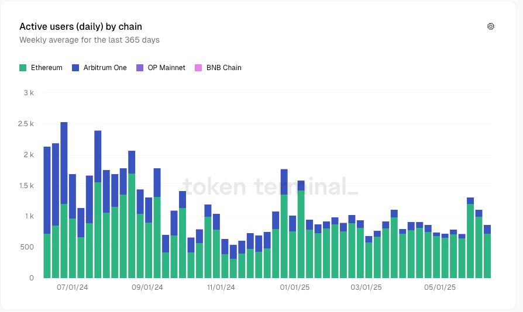Hide OP Mainnet series via legend label
The height and width of the screenshot is (312, 523).
point(166,68)
